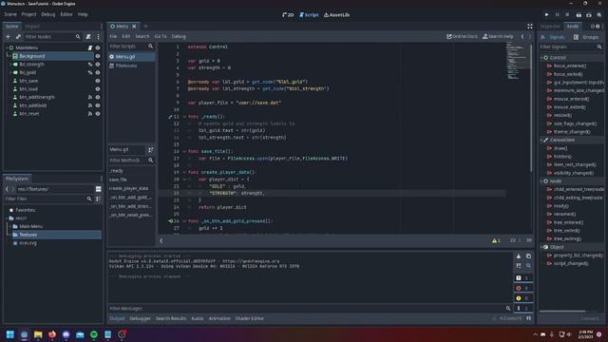
Task: Copy output selection icon
Action: (x=528, y=256)
